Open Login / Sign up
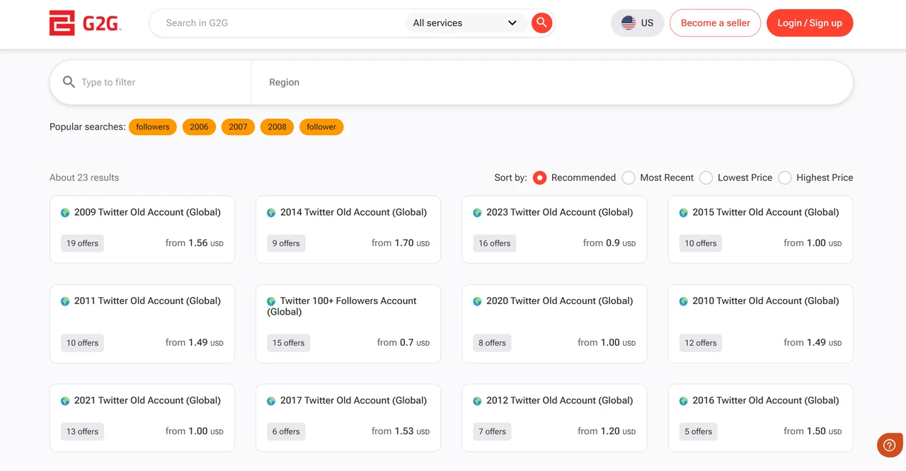Viewport: 906px width, 471px height. pos(809,23)
